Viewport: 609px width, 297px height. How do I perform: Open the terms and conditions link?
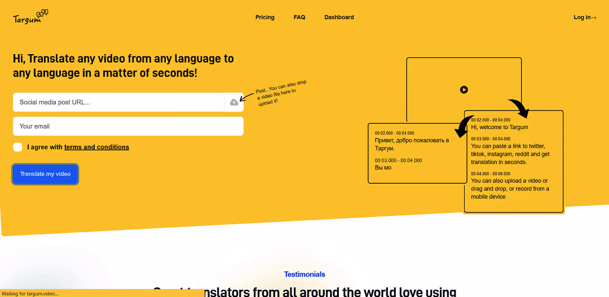(x=97, y=147)
